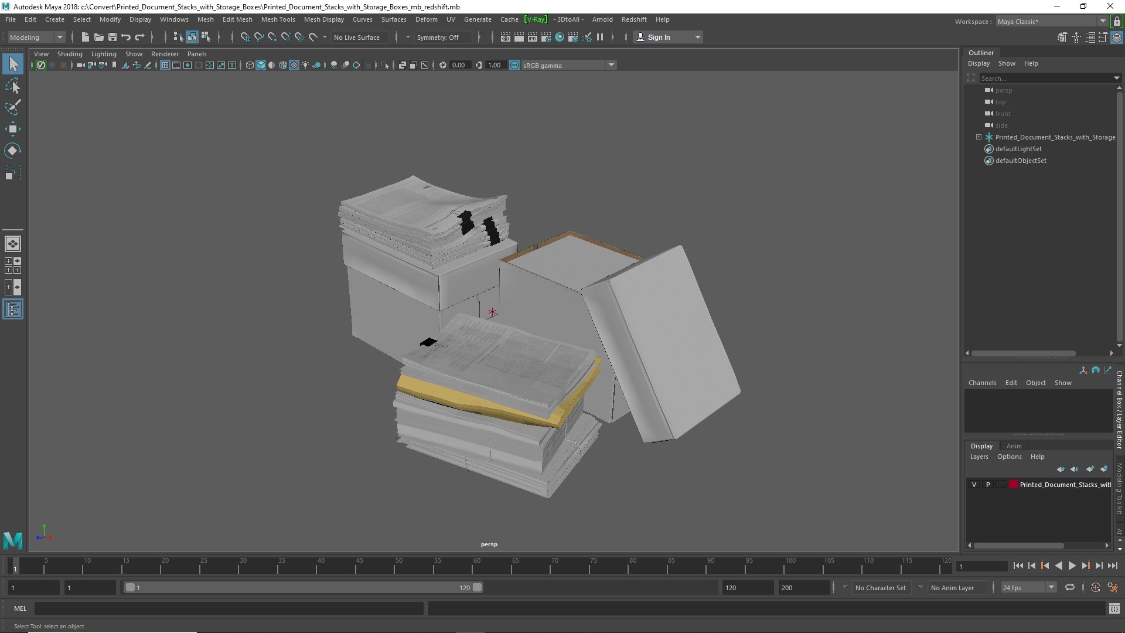The height and width of the screenshot is (633, 1125).
Task: Toggle color management sRGB button
Action: click(x=514, y=65)
